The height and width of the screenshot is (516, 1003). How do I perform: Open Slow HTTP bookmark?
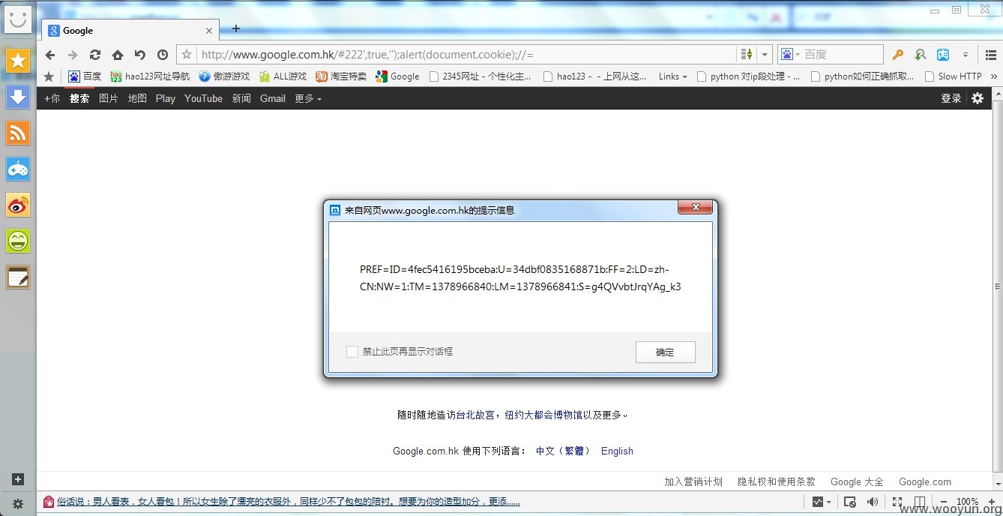954,76
